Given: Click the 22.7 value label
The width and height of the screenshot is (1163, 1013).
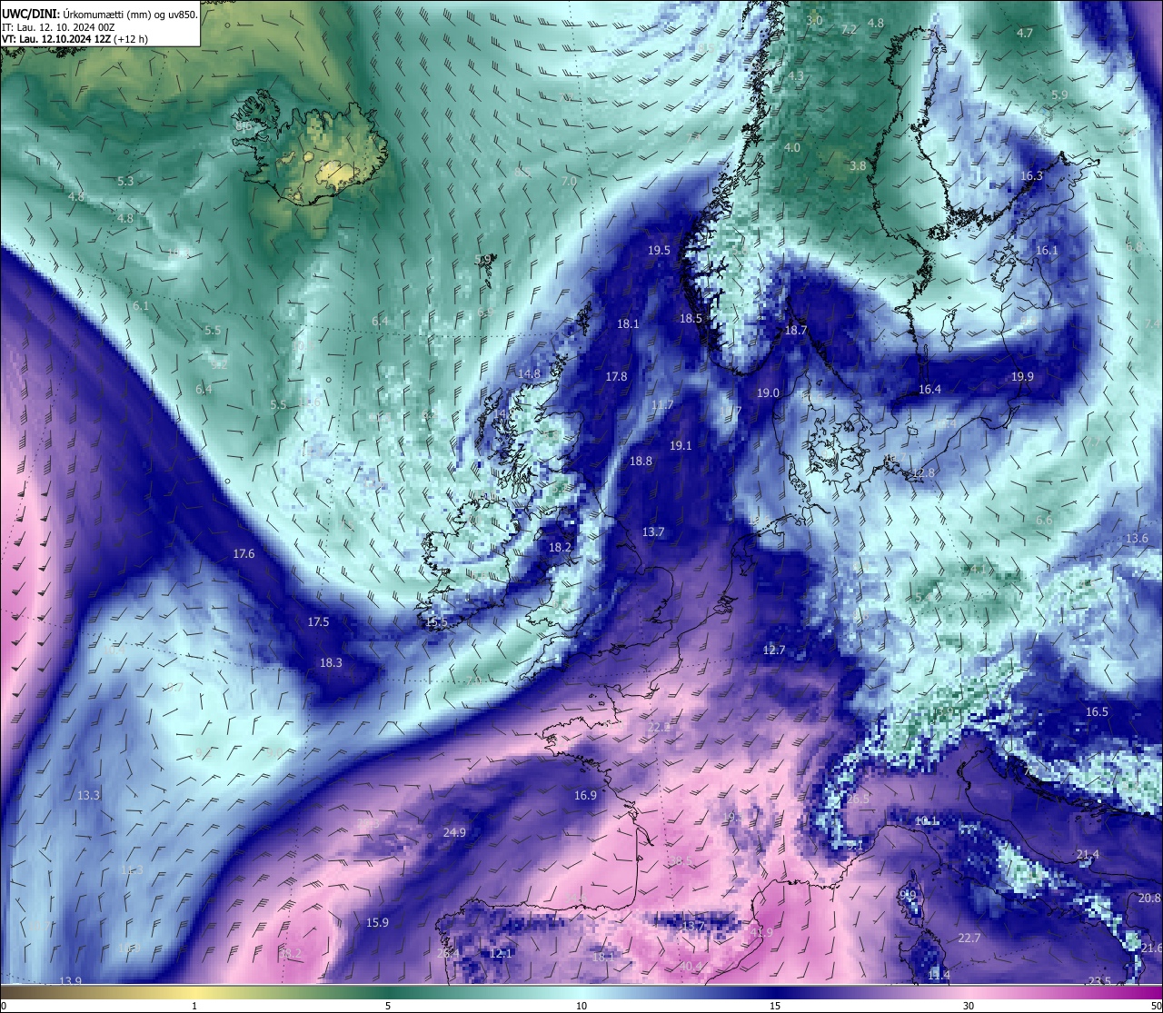Looking at the screenshot, I should tap(969, 939).
